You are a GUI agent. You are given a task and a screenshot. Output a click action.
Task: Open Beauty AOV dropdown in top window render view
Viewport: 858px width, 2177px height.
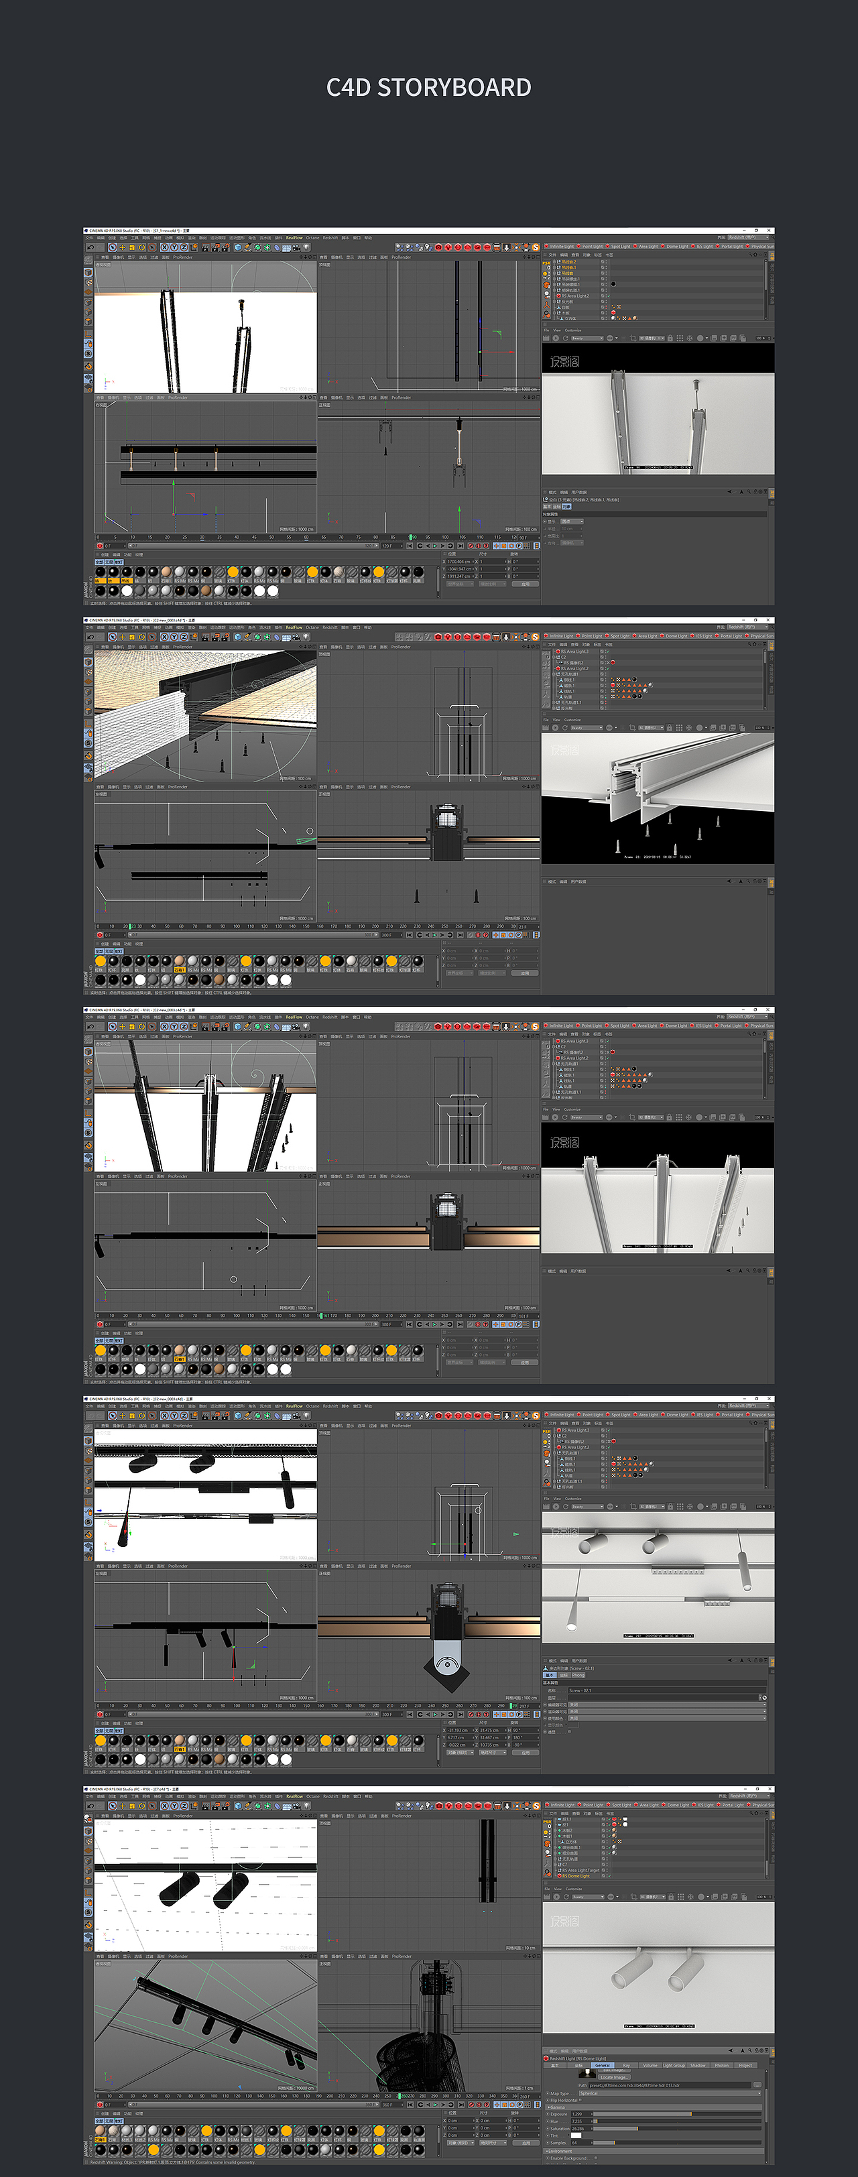pyautogui.click(x=587, y=339)
